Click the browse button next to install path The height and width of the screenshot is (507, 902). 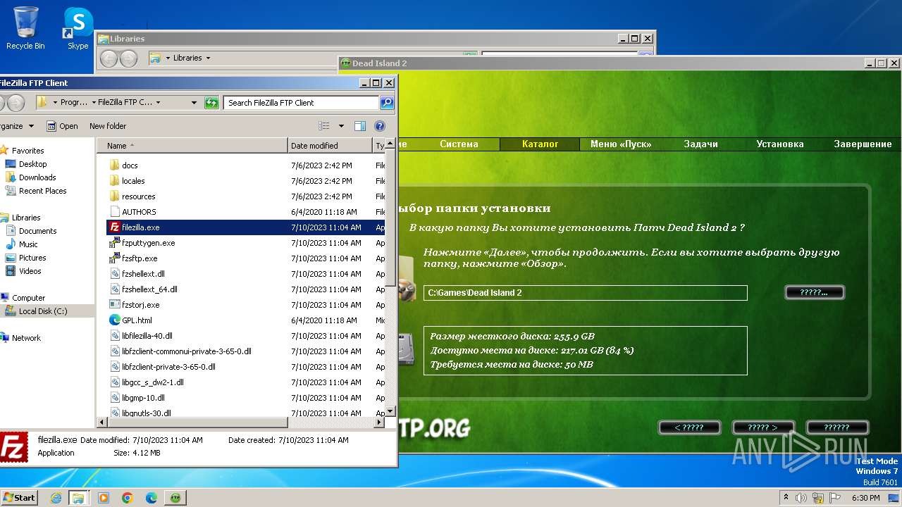click(x=814, y=292)
